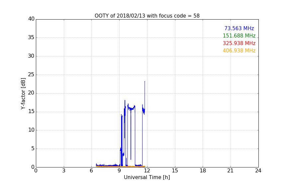287x191 pixels.
Task: Click the y-axis tick label 40
Action: click(31, 19)
